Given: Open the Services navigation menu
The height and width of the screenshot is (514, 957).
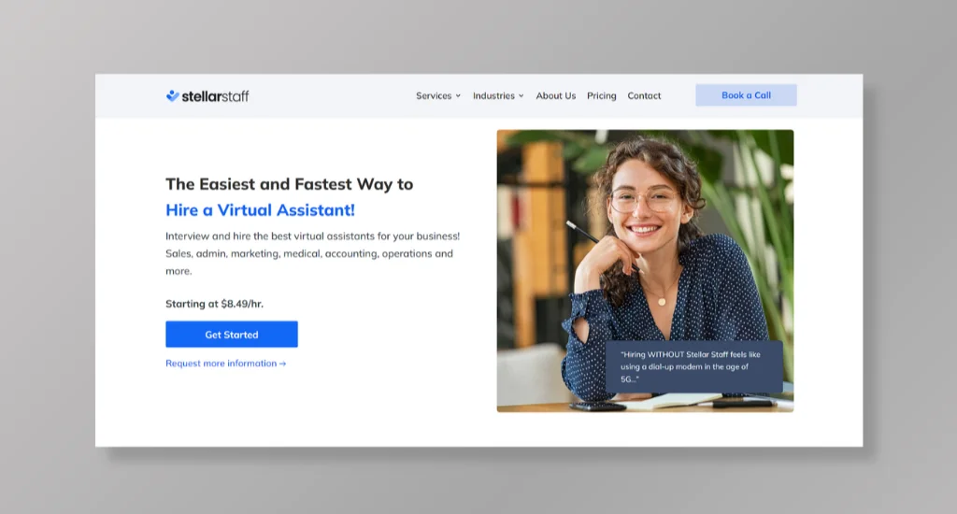Looking at the screenshot, I should click(x=434, y=96).
